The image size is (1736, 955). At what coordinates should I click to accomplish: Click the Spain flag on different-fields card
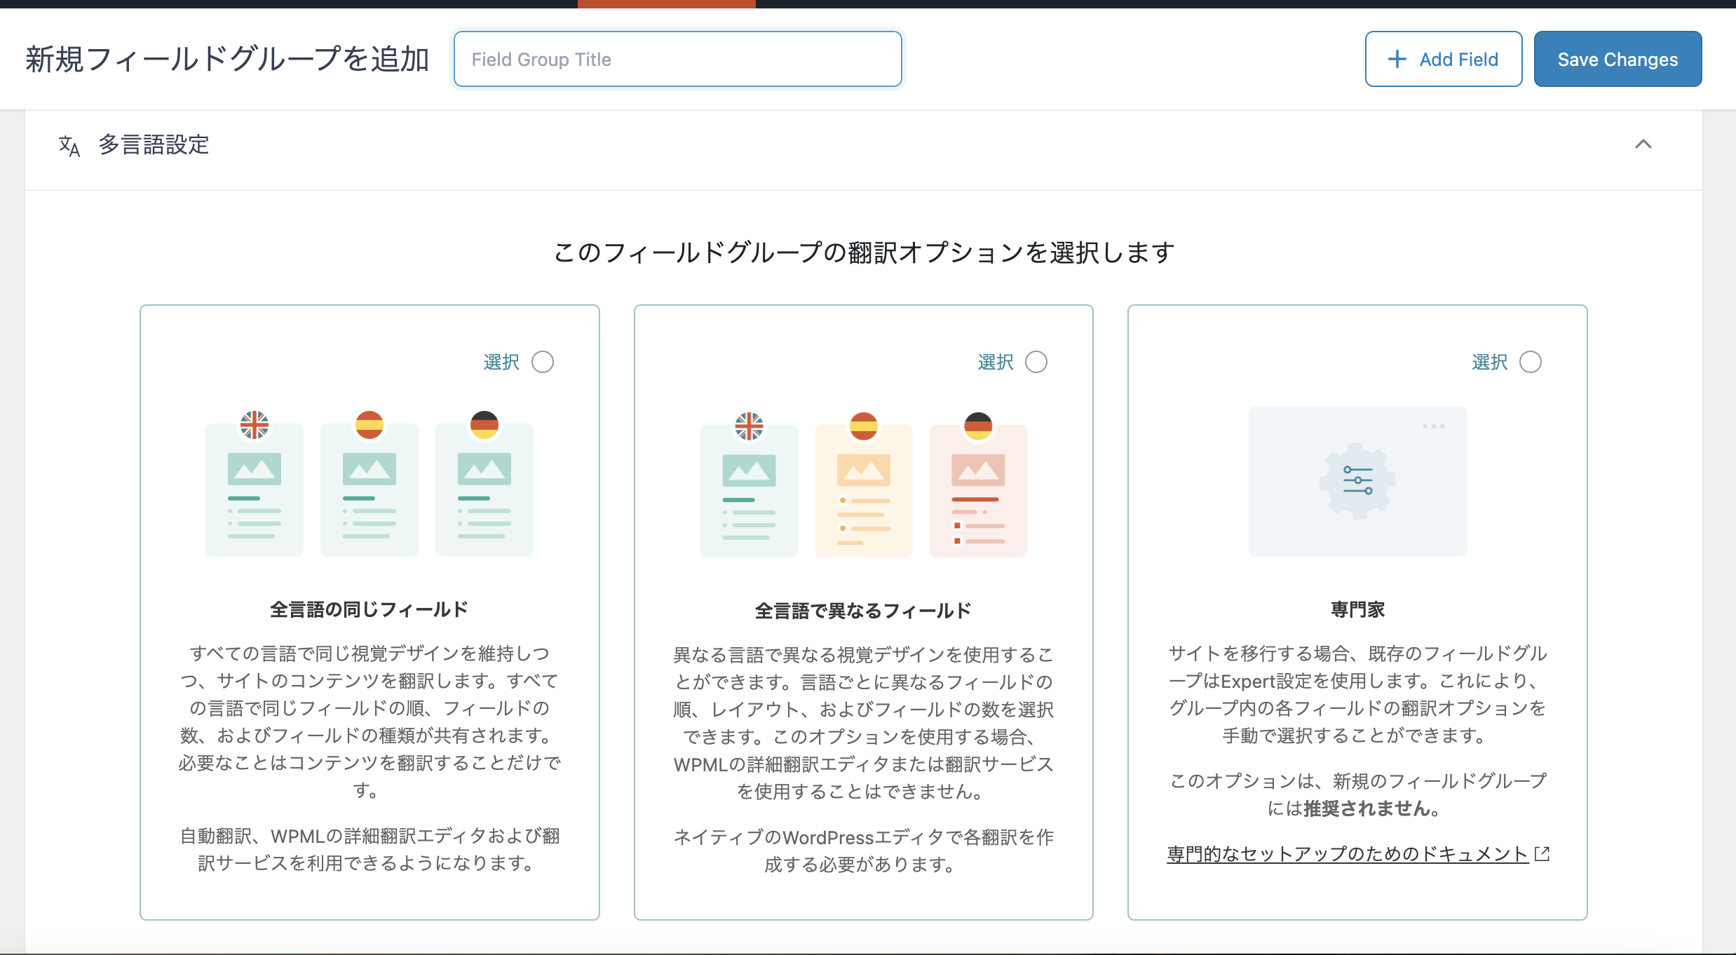[864, 426]
